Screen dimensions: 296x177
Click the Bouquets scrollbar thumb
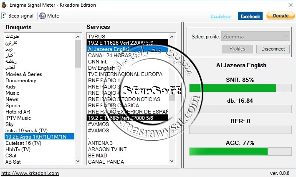(78, 54)
